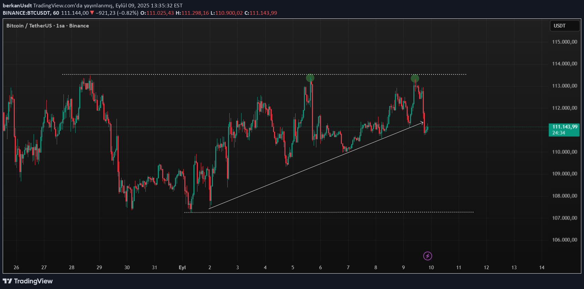Click the purple lightning bolt icon
This screenshot has height=289, width=584.
coord(427,256)
